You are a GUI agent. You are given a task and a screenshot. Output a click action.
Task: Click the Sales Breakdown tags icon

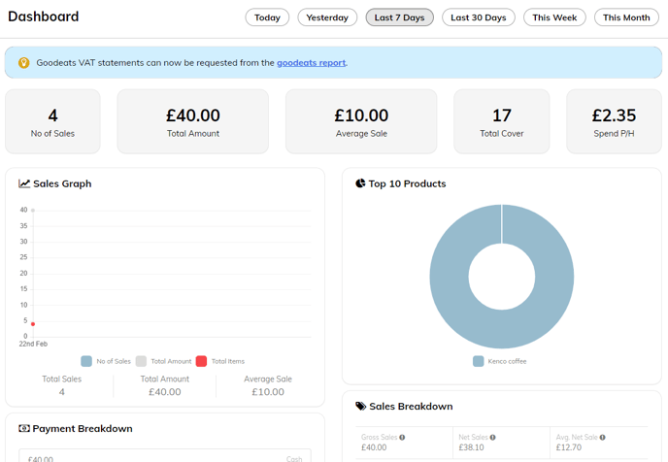361,407
